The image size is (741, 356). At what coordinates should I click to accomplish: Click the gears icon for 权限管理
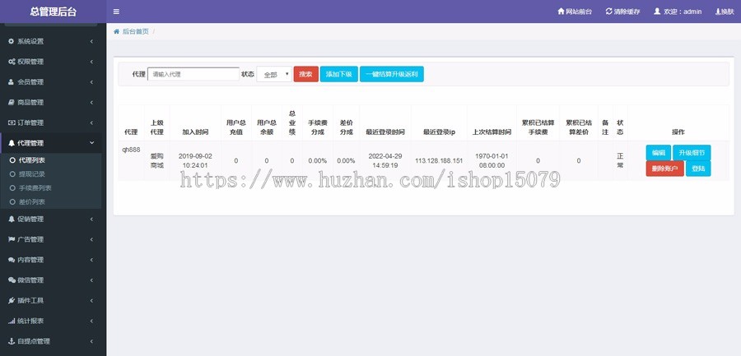click(12, 62)
